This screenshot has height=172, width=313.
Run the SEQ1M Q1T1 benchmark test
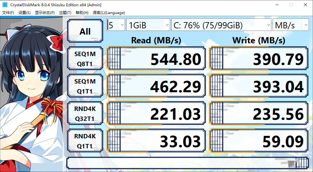point(85,86)
